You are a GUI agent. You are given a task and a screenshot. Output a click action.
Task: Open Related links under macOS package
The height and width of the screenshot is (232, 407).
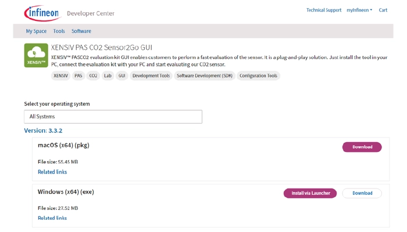tap(52, 172)
